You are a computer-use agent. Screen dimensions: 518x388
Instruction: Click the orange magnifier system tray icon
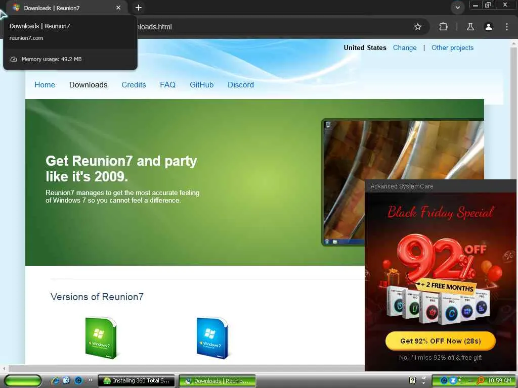click(x=481, y=381)
